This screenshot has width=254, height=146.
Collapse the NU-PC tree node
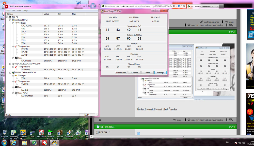pos(7,17)
